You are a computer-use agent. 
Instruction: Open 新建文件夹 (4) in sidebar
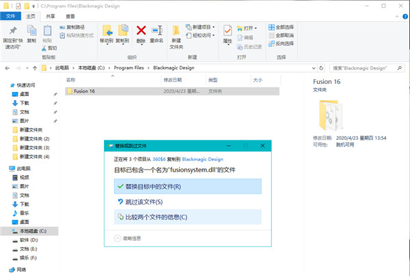pyautogui.click(x=34, y=157)
